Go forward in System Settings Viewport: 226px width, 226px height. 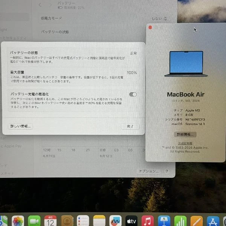pos(50,5)
